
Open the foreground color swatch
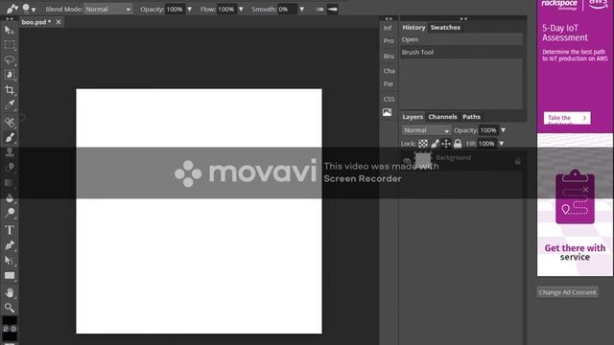[x=10, y=321]
